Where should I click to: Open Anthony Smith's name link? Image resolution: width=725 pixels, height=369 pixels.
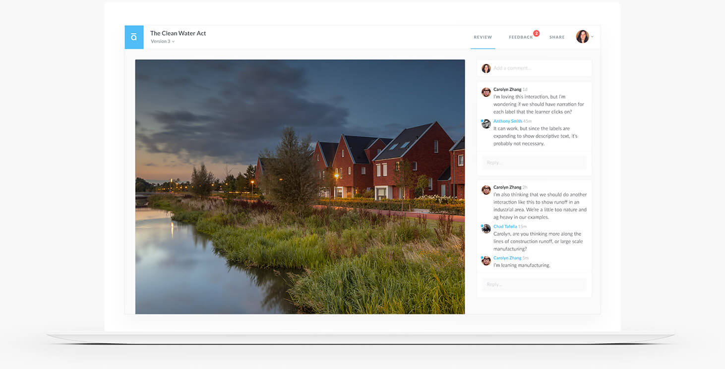pyautogui.click(x=507, y=121)
